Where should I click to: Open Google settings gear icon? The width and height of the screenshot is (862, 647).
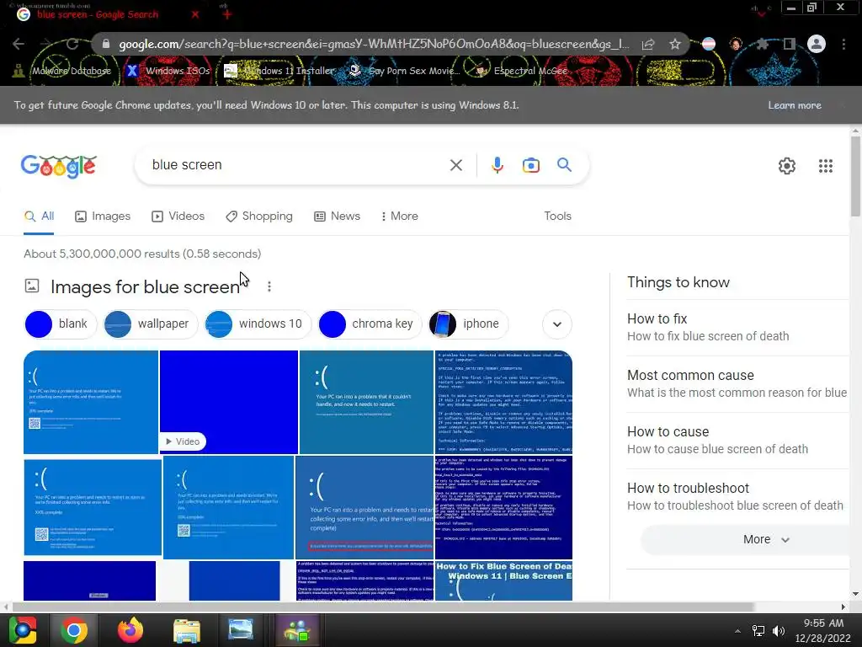787,166
